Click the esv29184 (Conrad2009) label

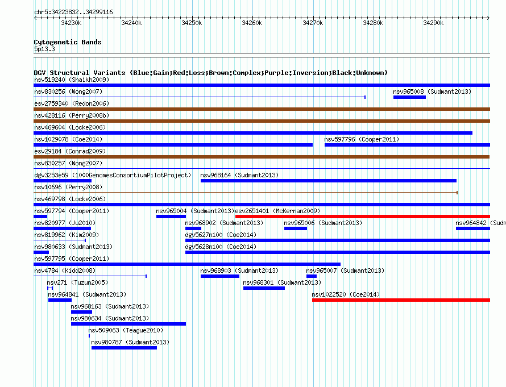70,151
